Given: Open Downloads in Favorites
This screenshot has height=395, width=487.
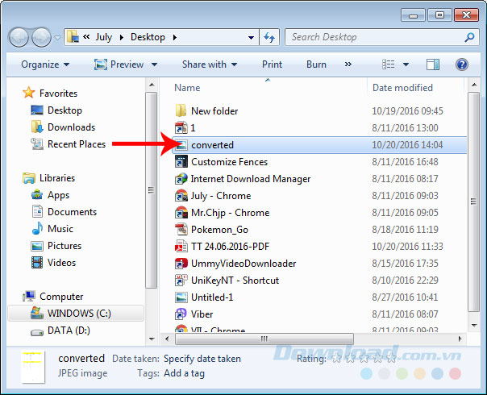Looking at the screenshot, I should coord(71,127).
